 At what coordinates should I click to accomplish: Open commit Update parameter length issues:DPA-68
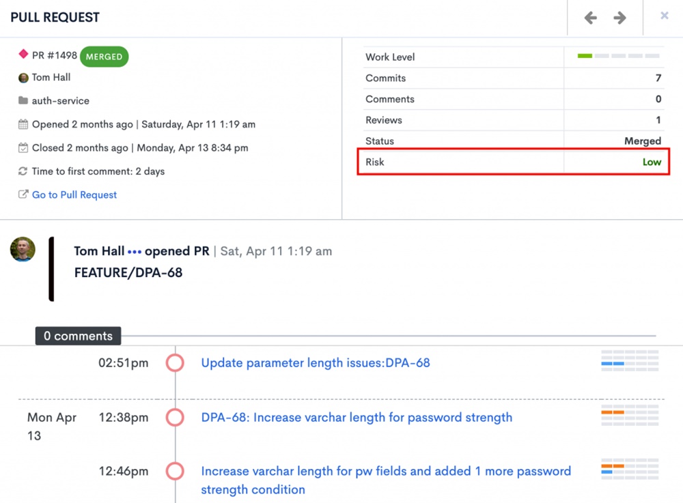point(316,363)
